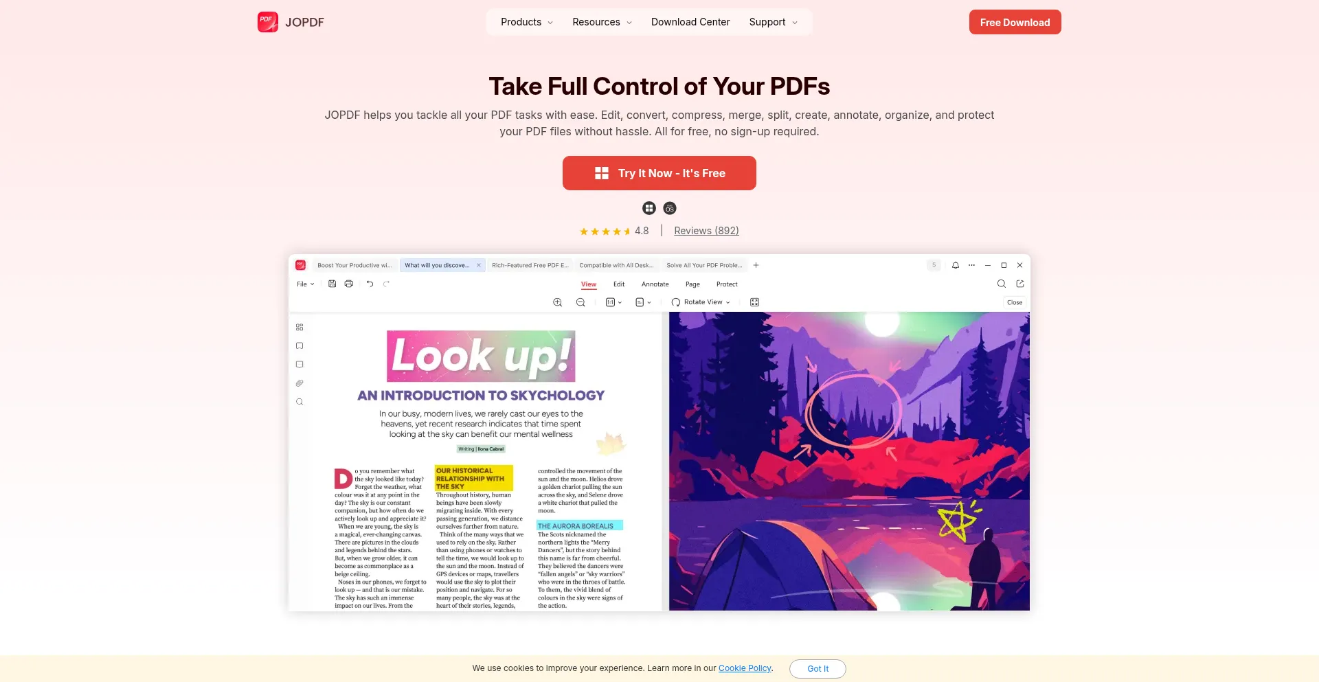Open the Reviews (892) link

[x=706, y=231]
